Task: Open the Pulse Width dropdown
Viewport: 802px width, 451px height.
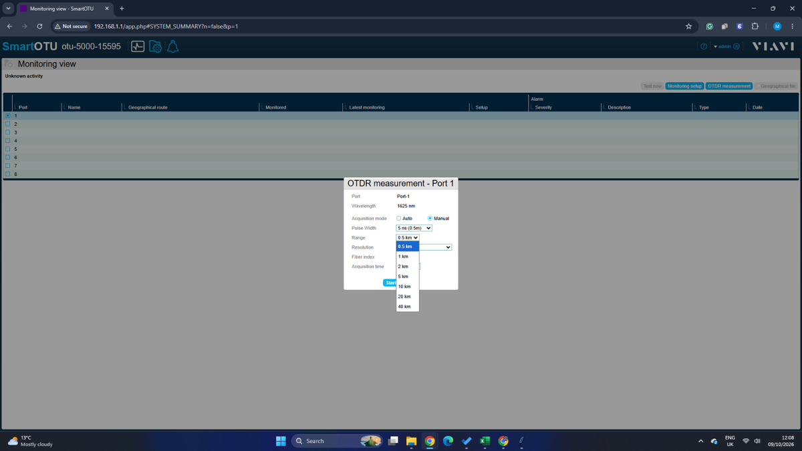Action: point(414,228)
